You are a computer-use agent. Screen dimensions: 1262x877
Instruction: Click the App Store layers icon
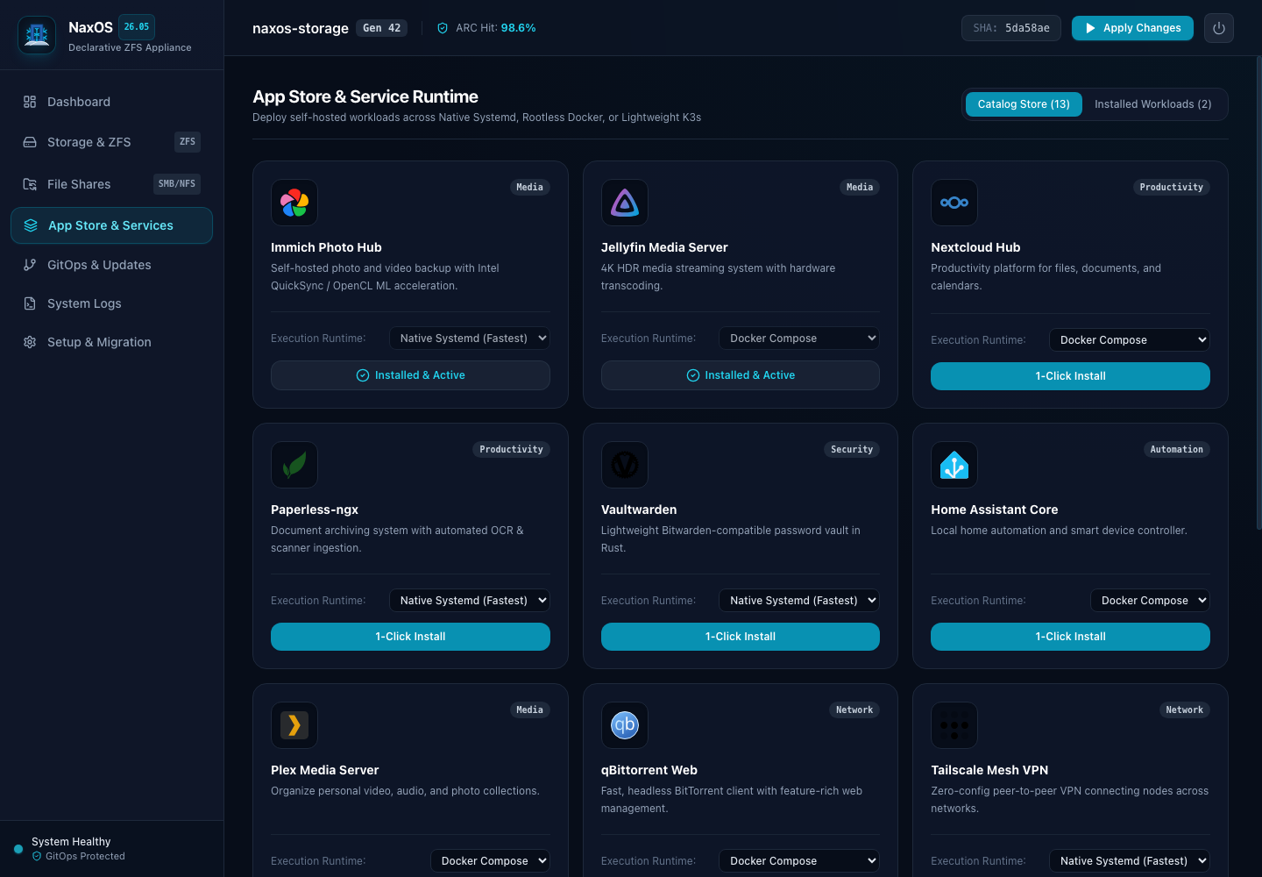coord(31,225)
